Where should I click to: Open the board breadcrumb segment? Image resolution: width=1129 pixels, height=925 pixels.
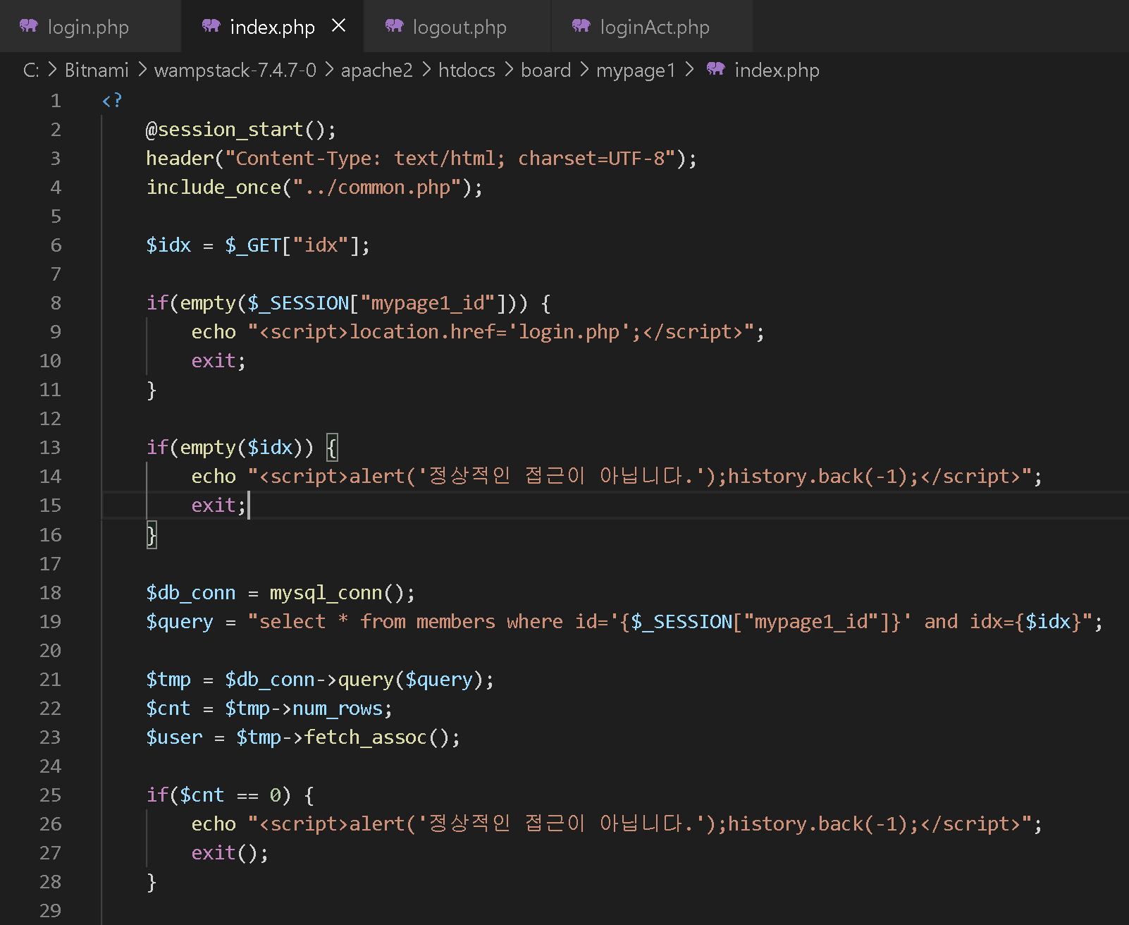pyautogui.click(x=545, y=70)
